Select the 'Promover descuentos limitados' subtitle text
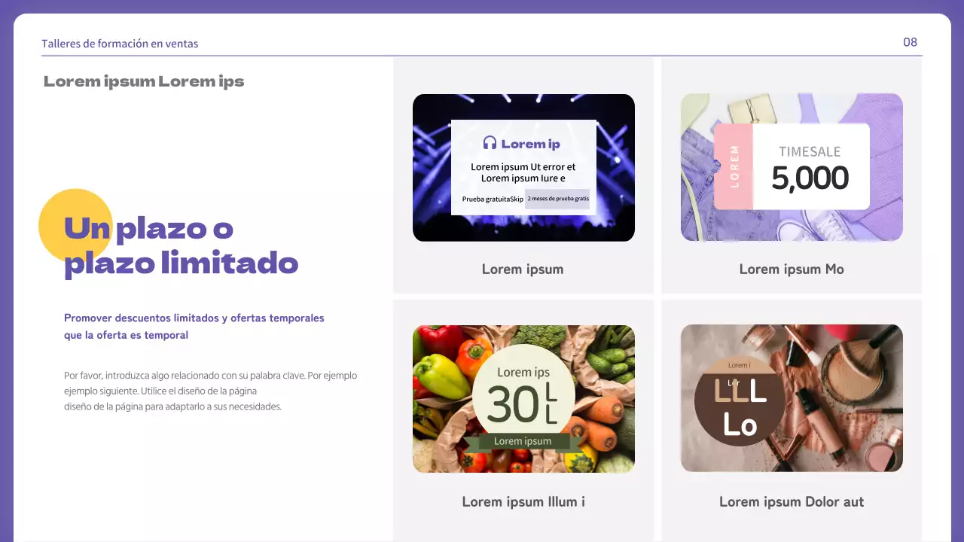Screen dimensions: 964x542 (x=194, y=327)
